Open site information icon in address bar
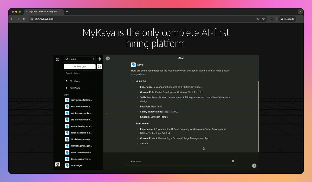The height and width of the screenshot is (182, 312). pyautogui.click(x=32, y=19)
